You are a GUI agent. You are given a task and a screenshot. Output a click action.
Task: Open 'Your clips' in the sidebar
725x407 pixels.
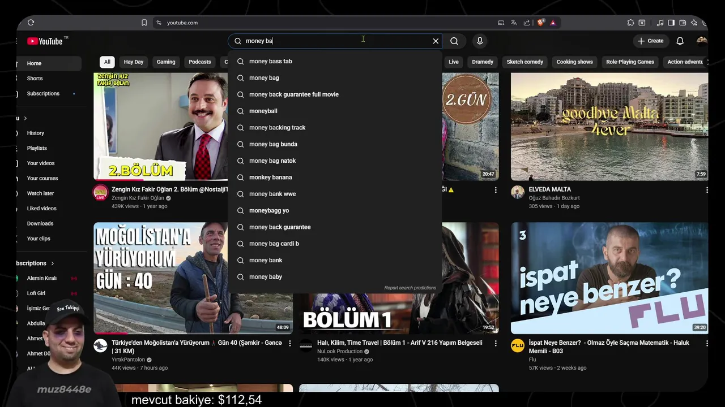49,239
